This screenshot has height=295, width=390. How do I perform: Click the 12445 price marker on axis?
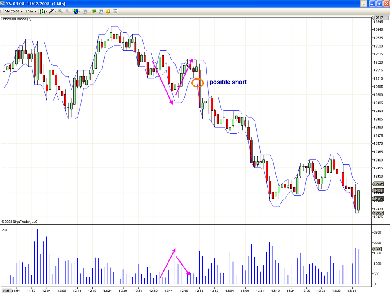point(378,184)
